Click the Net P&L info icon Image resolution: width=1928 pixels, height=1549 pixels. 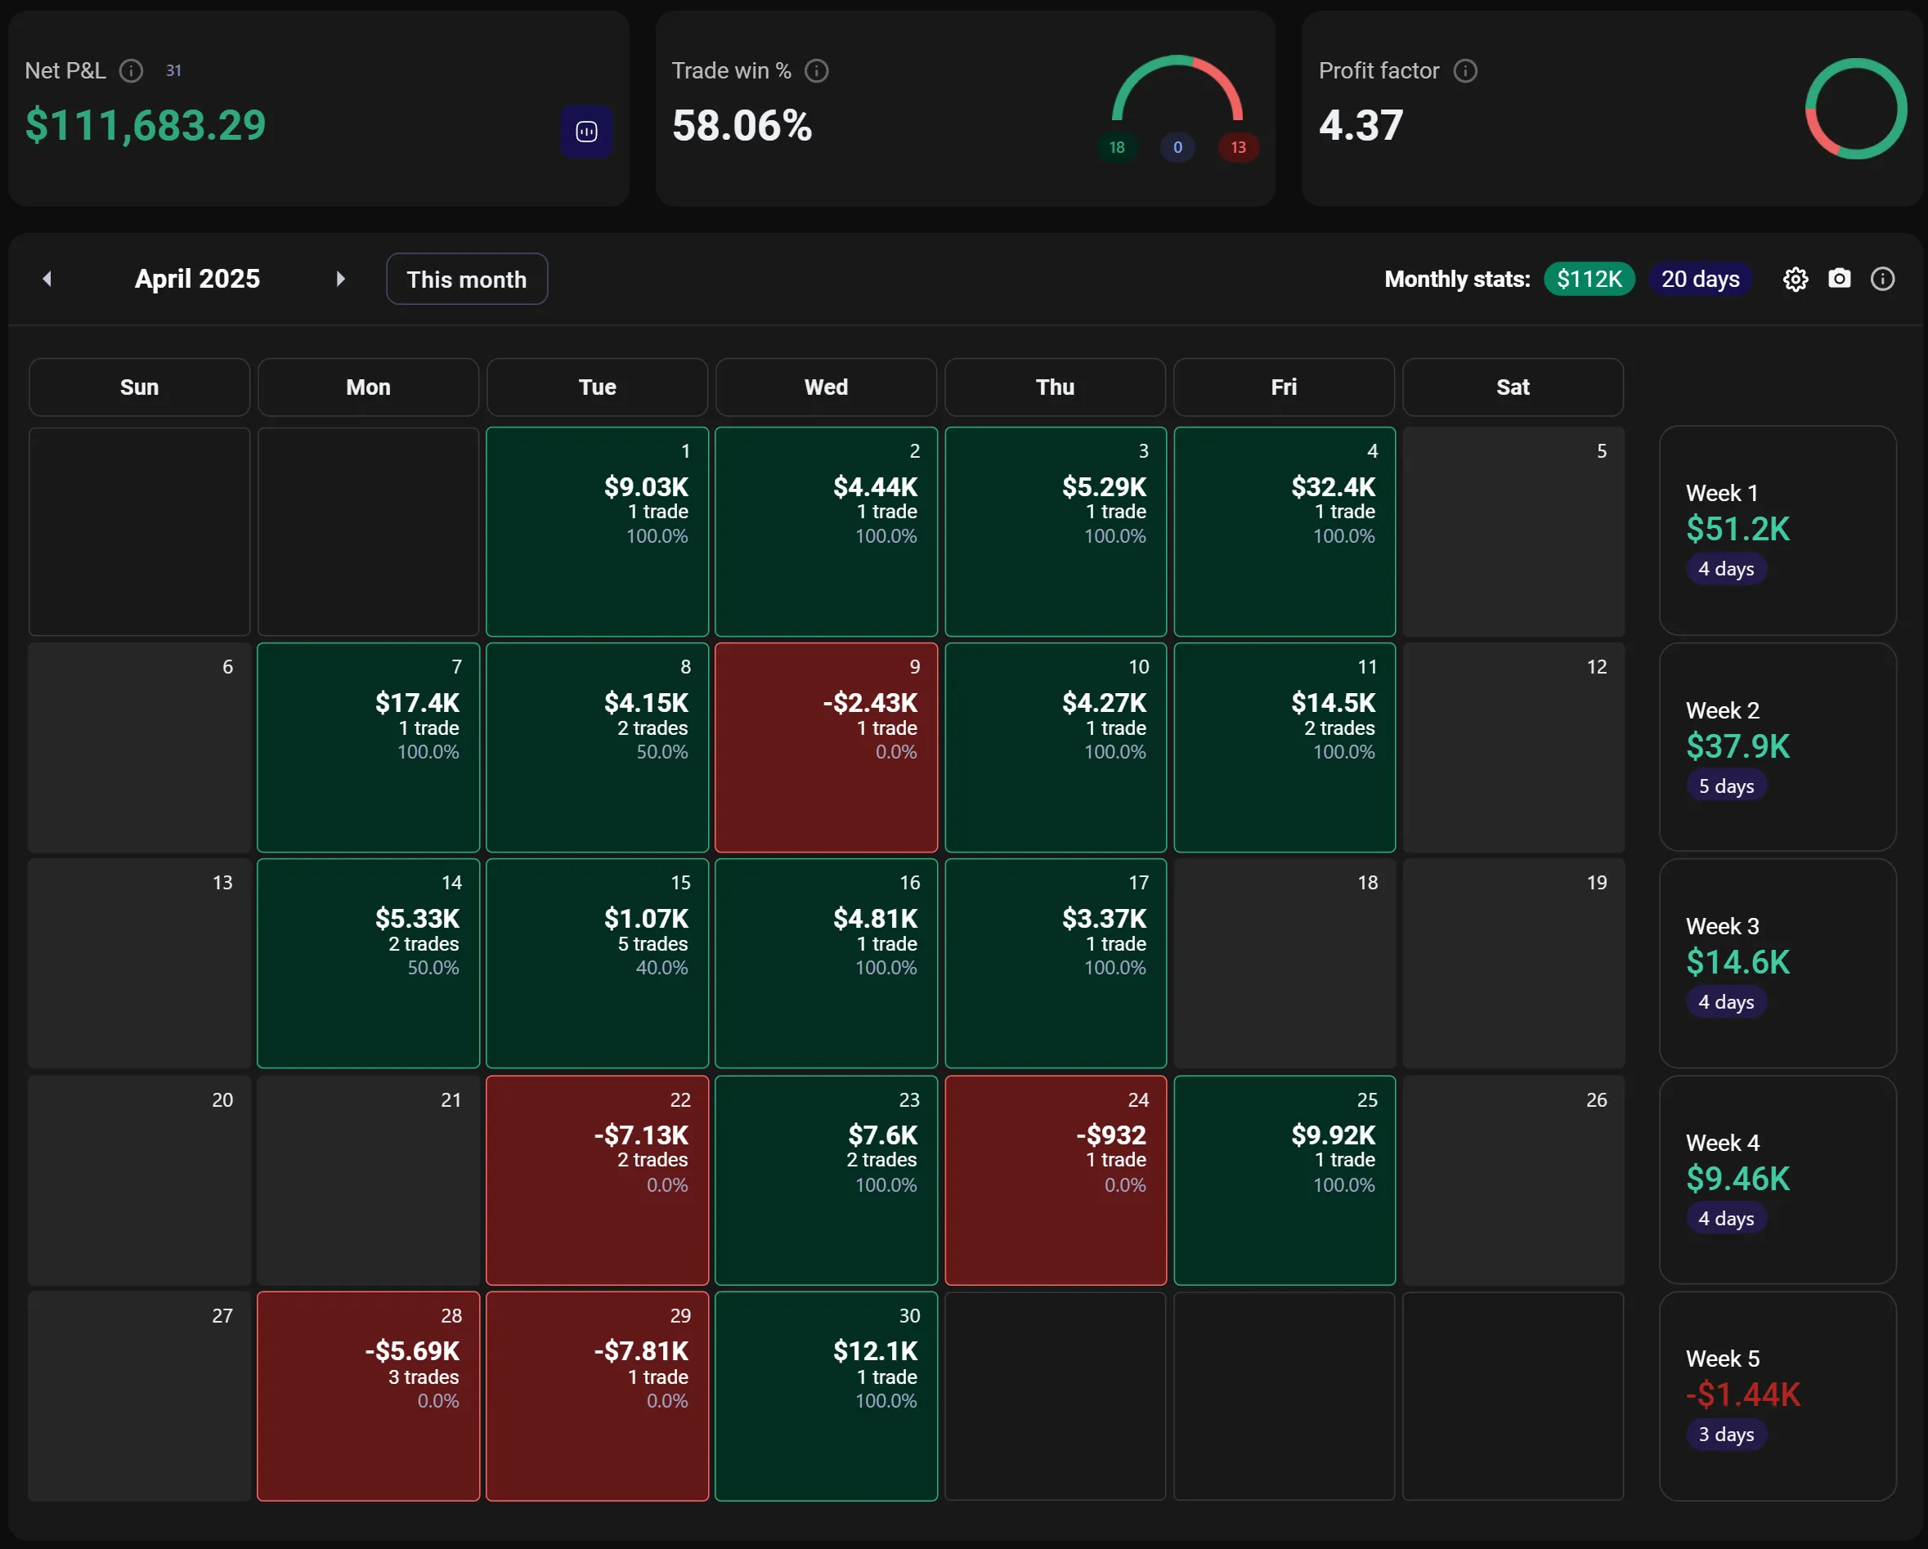[x=132, y=70]
